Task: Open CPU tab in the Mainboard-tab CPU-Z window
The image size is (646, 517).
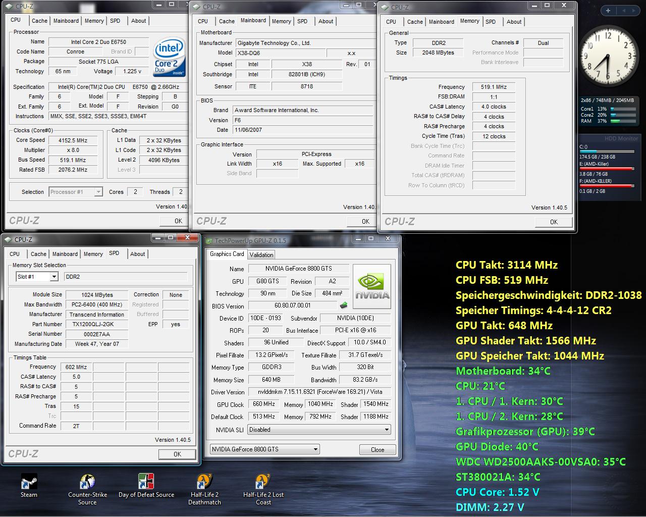Action: 203,21
